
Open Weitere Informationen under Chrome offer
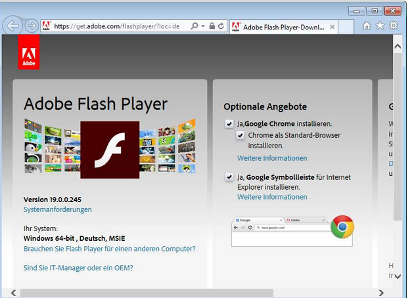point(272,158)
